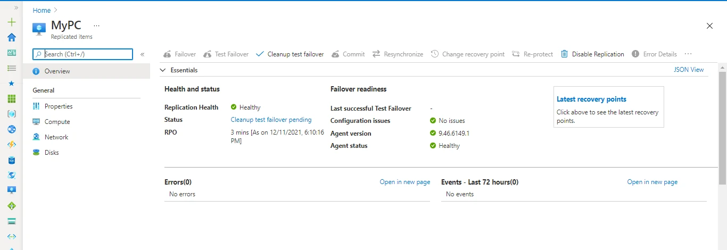Open App Services globe icon
Screen dimensions: 727x250
[x=11, y=129]
